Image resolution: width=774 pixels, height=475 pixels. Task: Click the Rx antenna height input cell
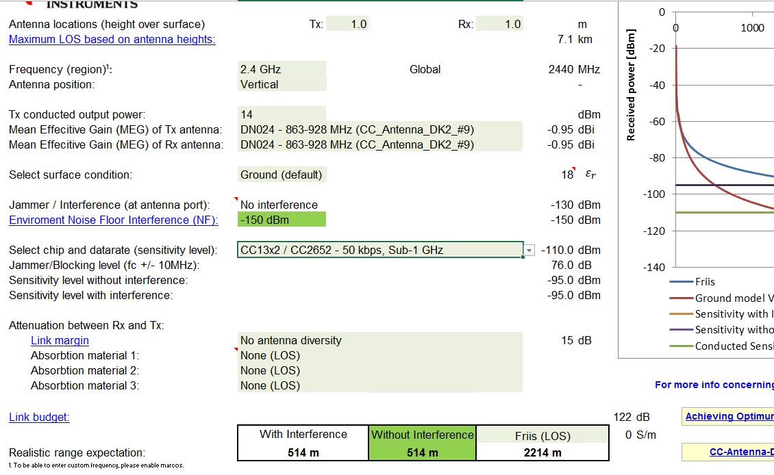(503, 24)
